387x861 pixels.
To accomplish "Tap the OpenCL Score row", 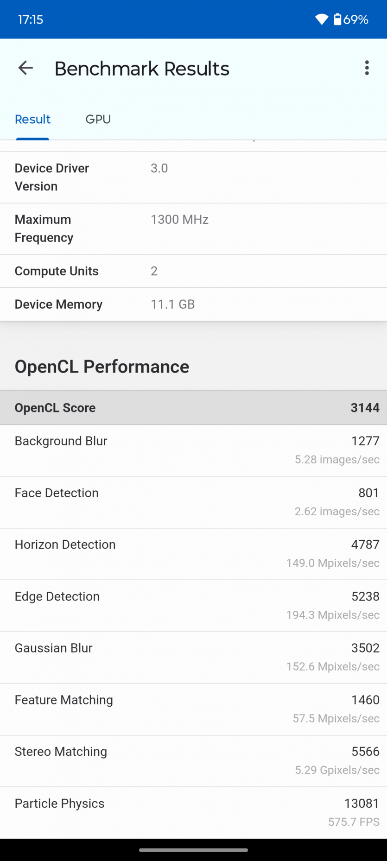I will coord(193,408).
